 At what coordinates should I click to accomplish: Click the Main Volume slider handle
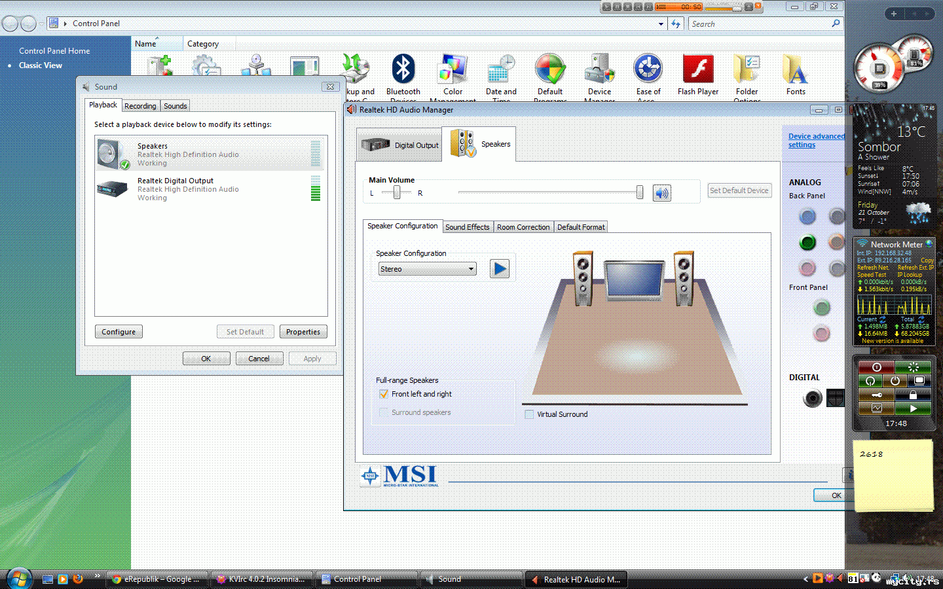tap(639, 192)
